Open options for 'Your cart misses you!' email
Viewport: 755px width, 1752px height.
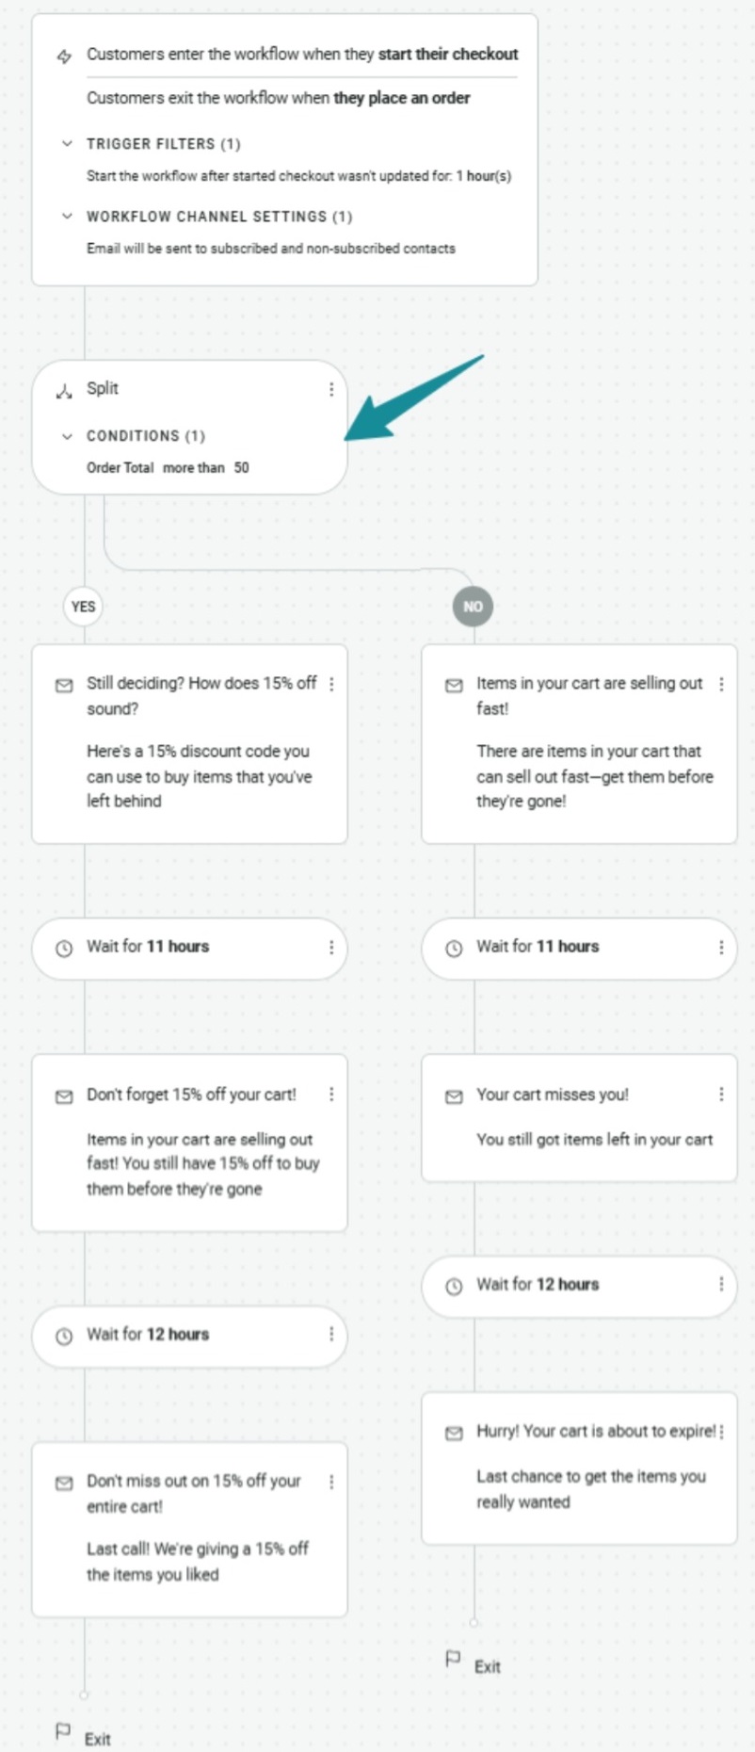[721, 1095]
